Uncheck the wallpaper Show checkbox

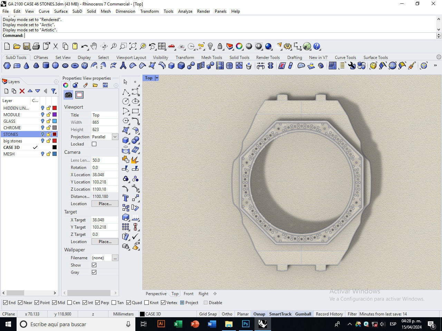click(94, 265)
